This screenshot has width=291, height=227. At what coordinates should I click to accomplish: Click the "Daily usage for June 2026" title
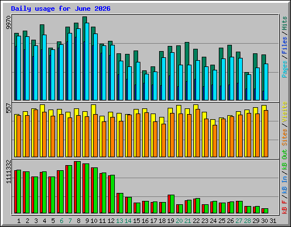click(61, 9)
